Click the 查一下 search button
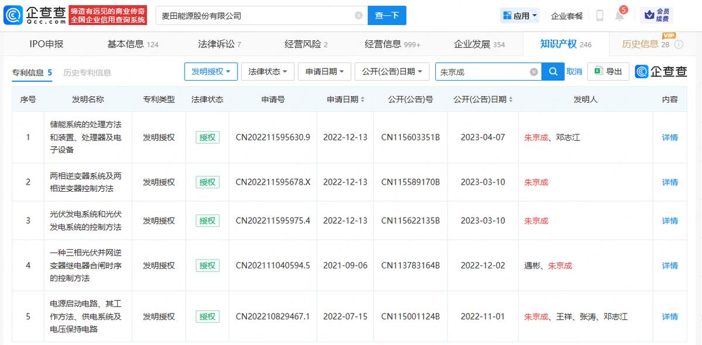The image size is (702, 345). tap(387, 16)
